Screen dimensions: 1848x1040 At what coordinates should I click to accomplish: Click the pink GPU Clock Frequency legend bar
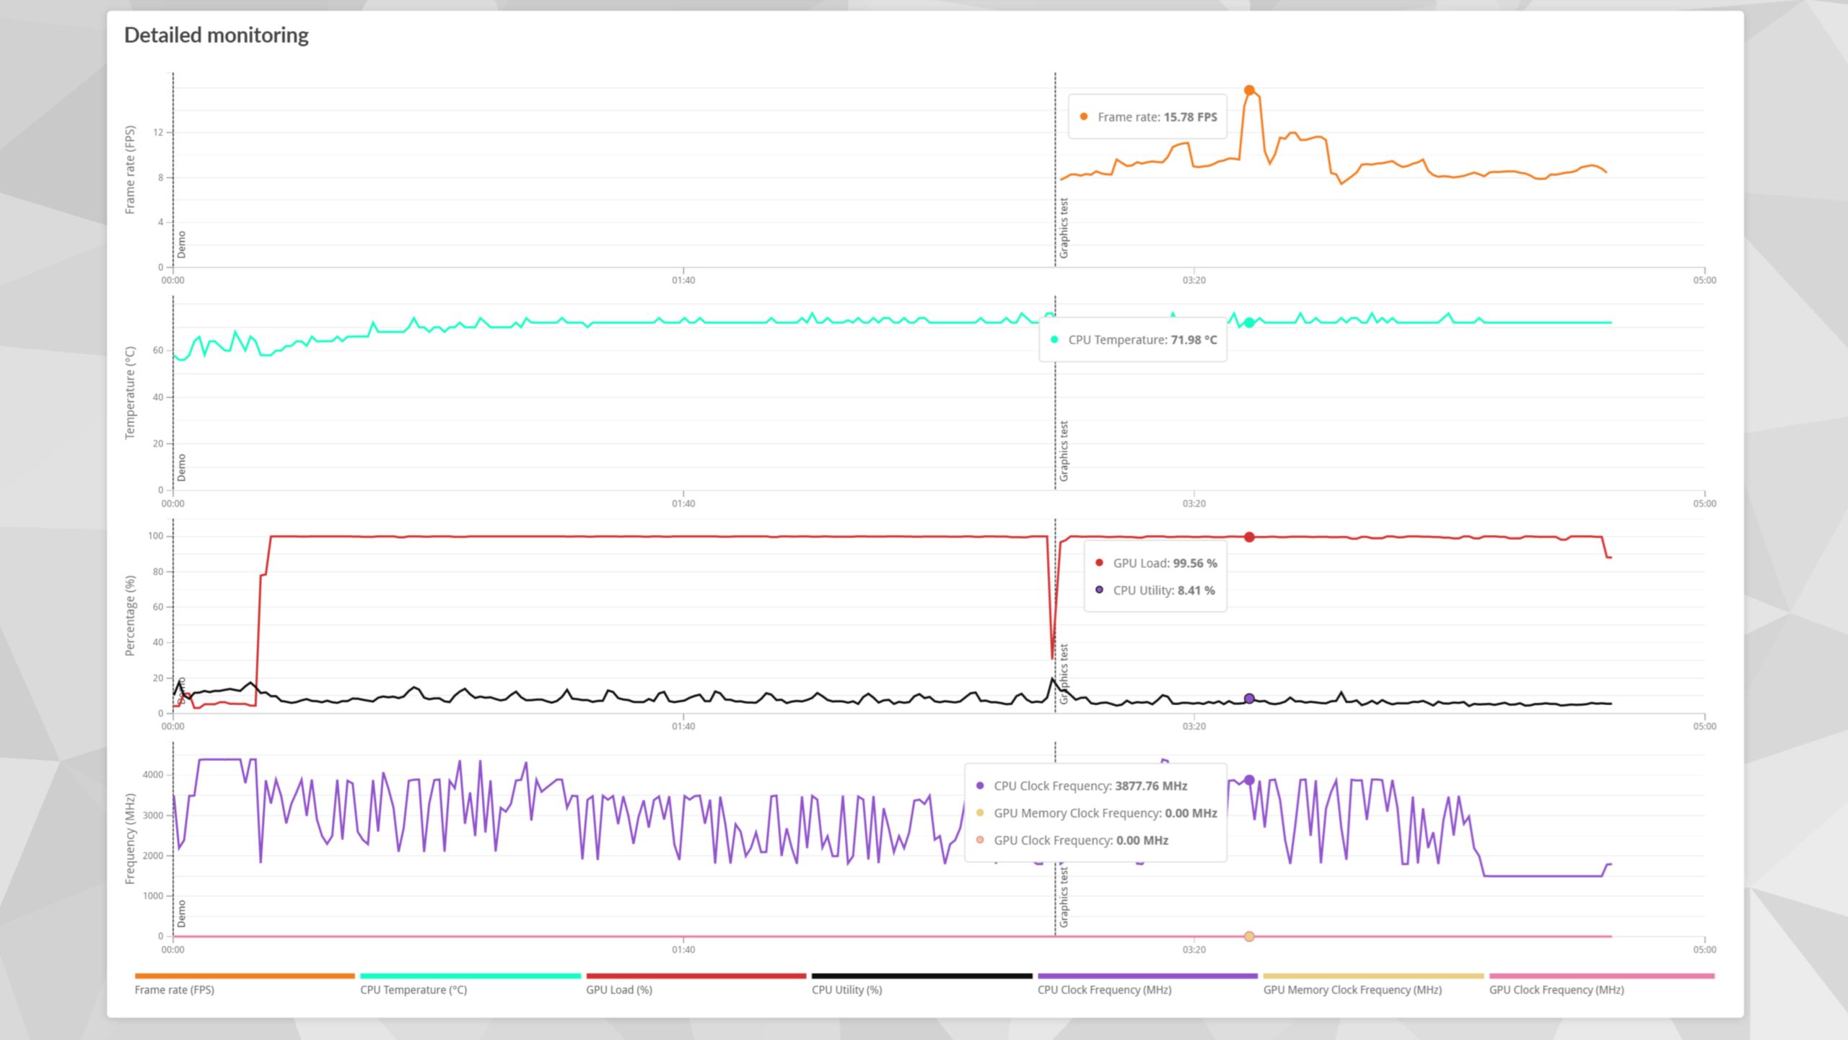coord(1601,976)
